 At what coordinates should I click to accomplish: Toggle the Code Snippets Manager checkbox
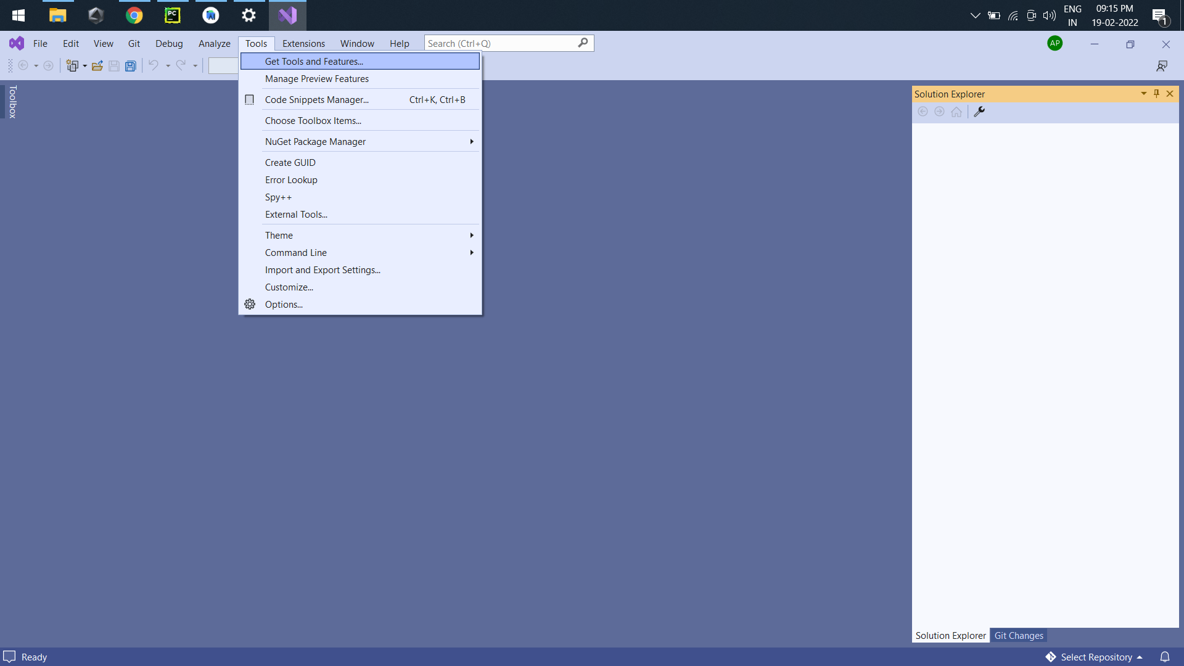[249, 99]
